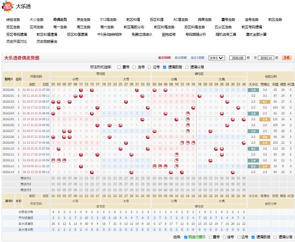Enable 边号 in 标注形式选择 row
The image size is (295, 242).
149,67
